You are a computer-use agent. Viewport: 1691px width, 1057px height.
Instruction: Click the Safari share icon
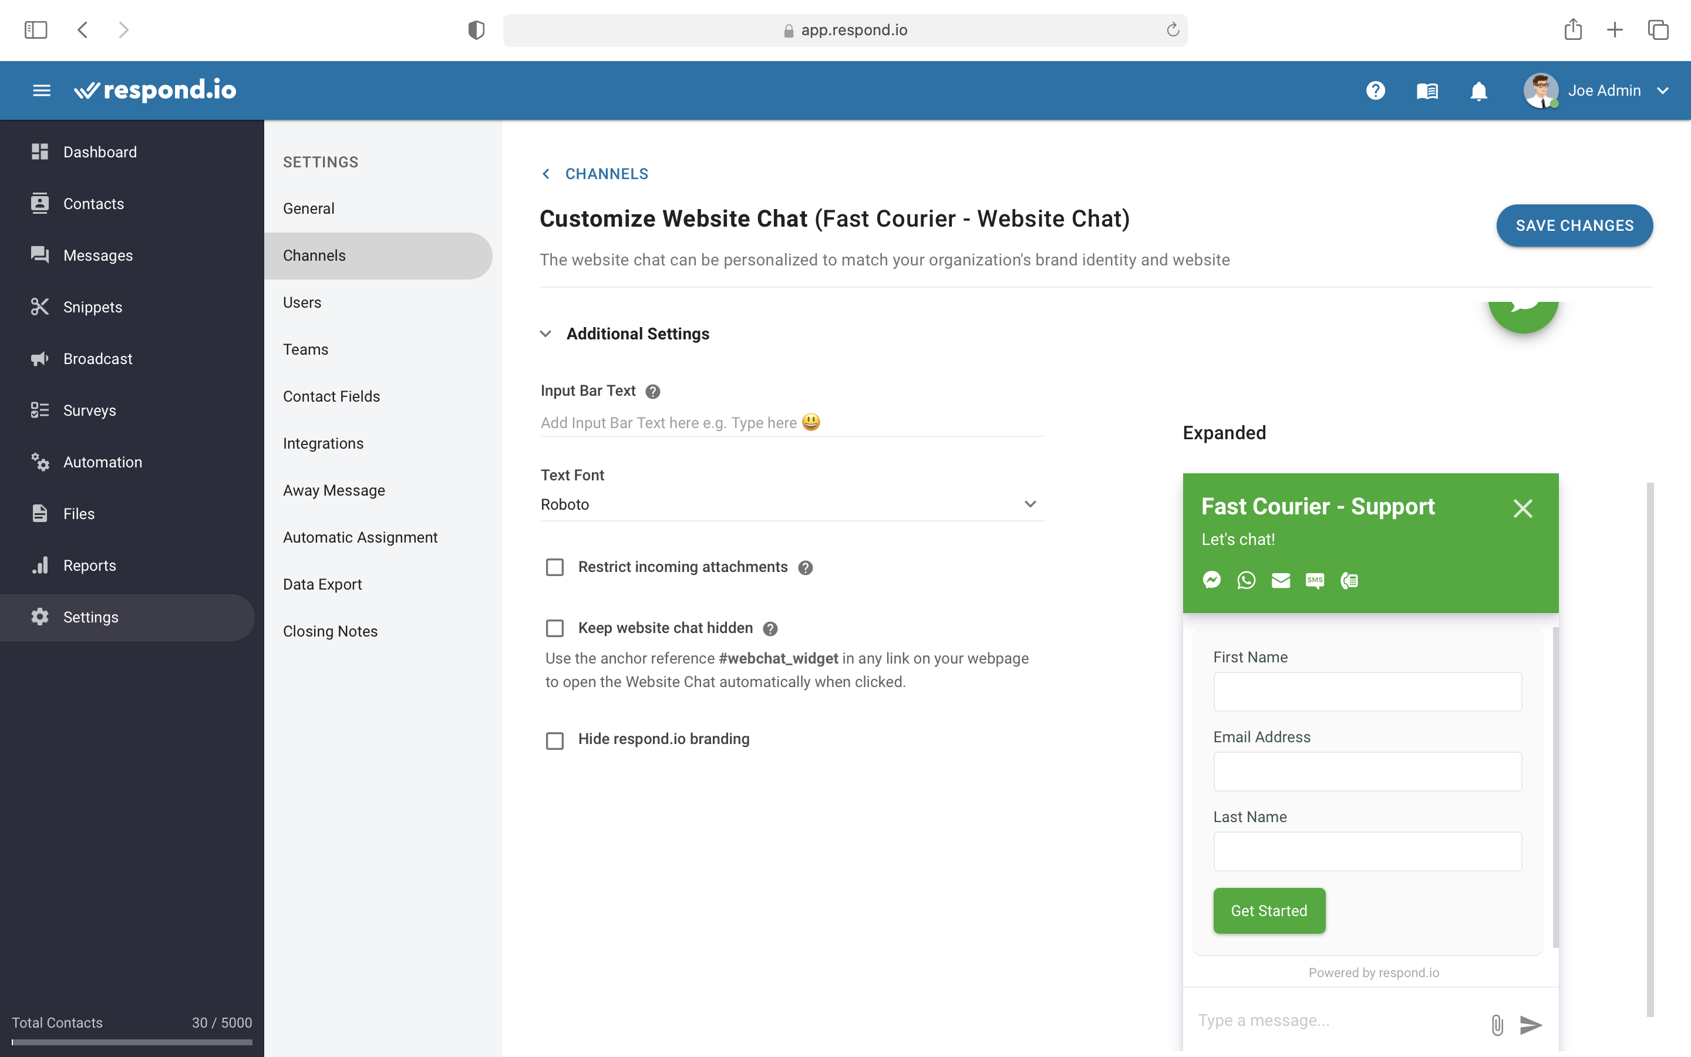click(1573, 29)
